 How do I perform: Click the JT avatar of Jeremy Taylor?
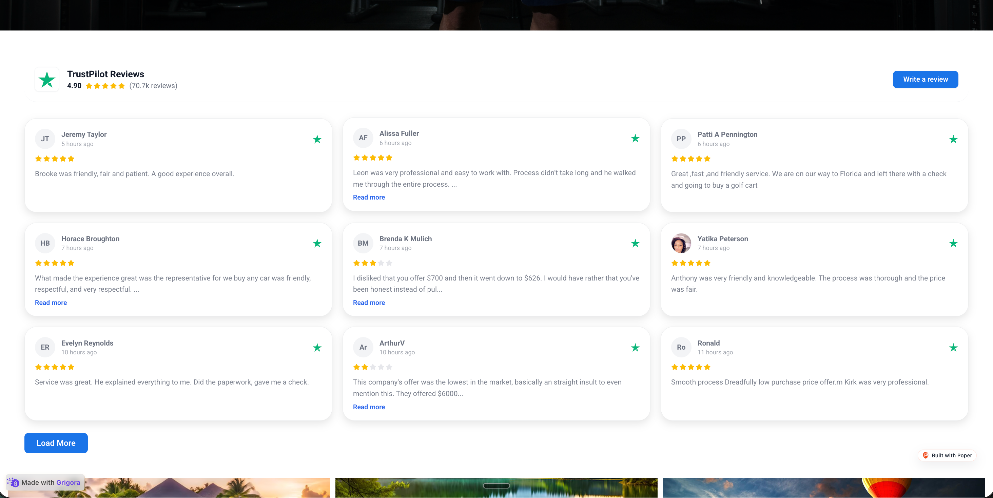tap(45, 139)
